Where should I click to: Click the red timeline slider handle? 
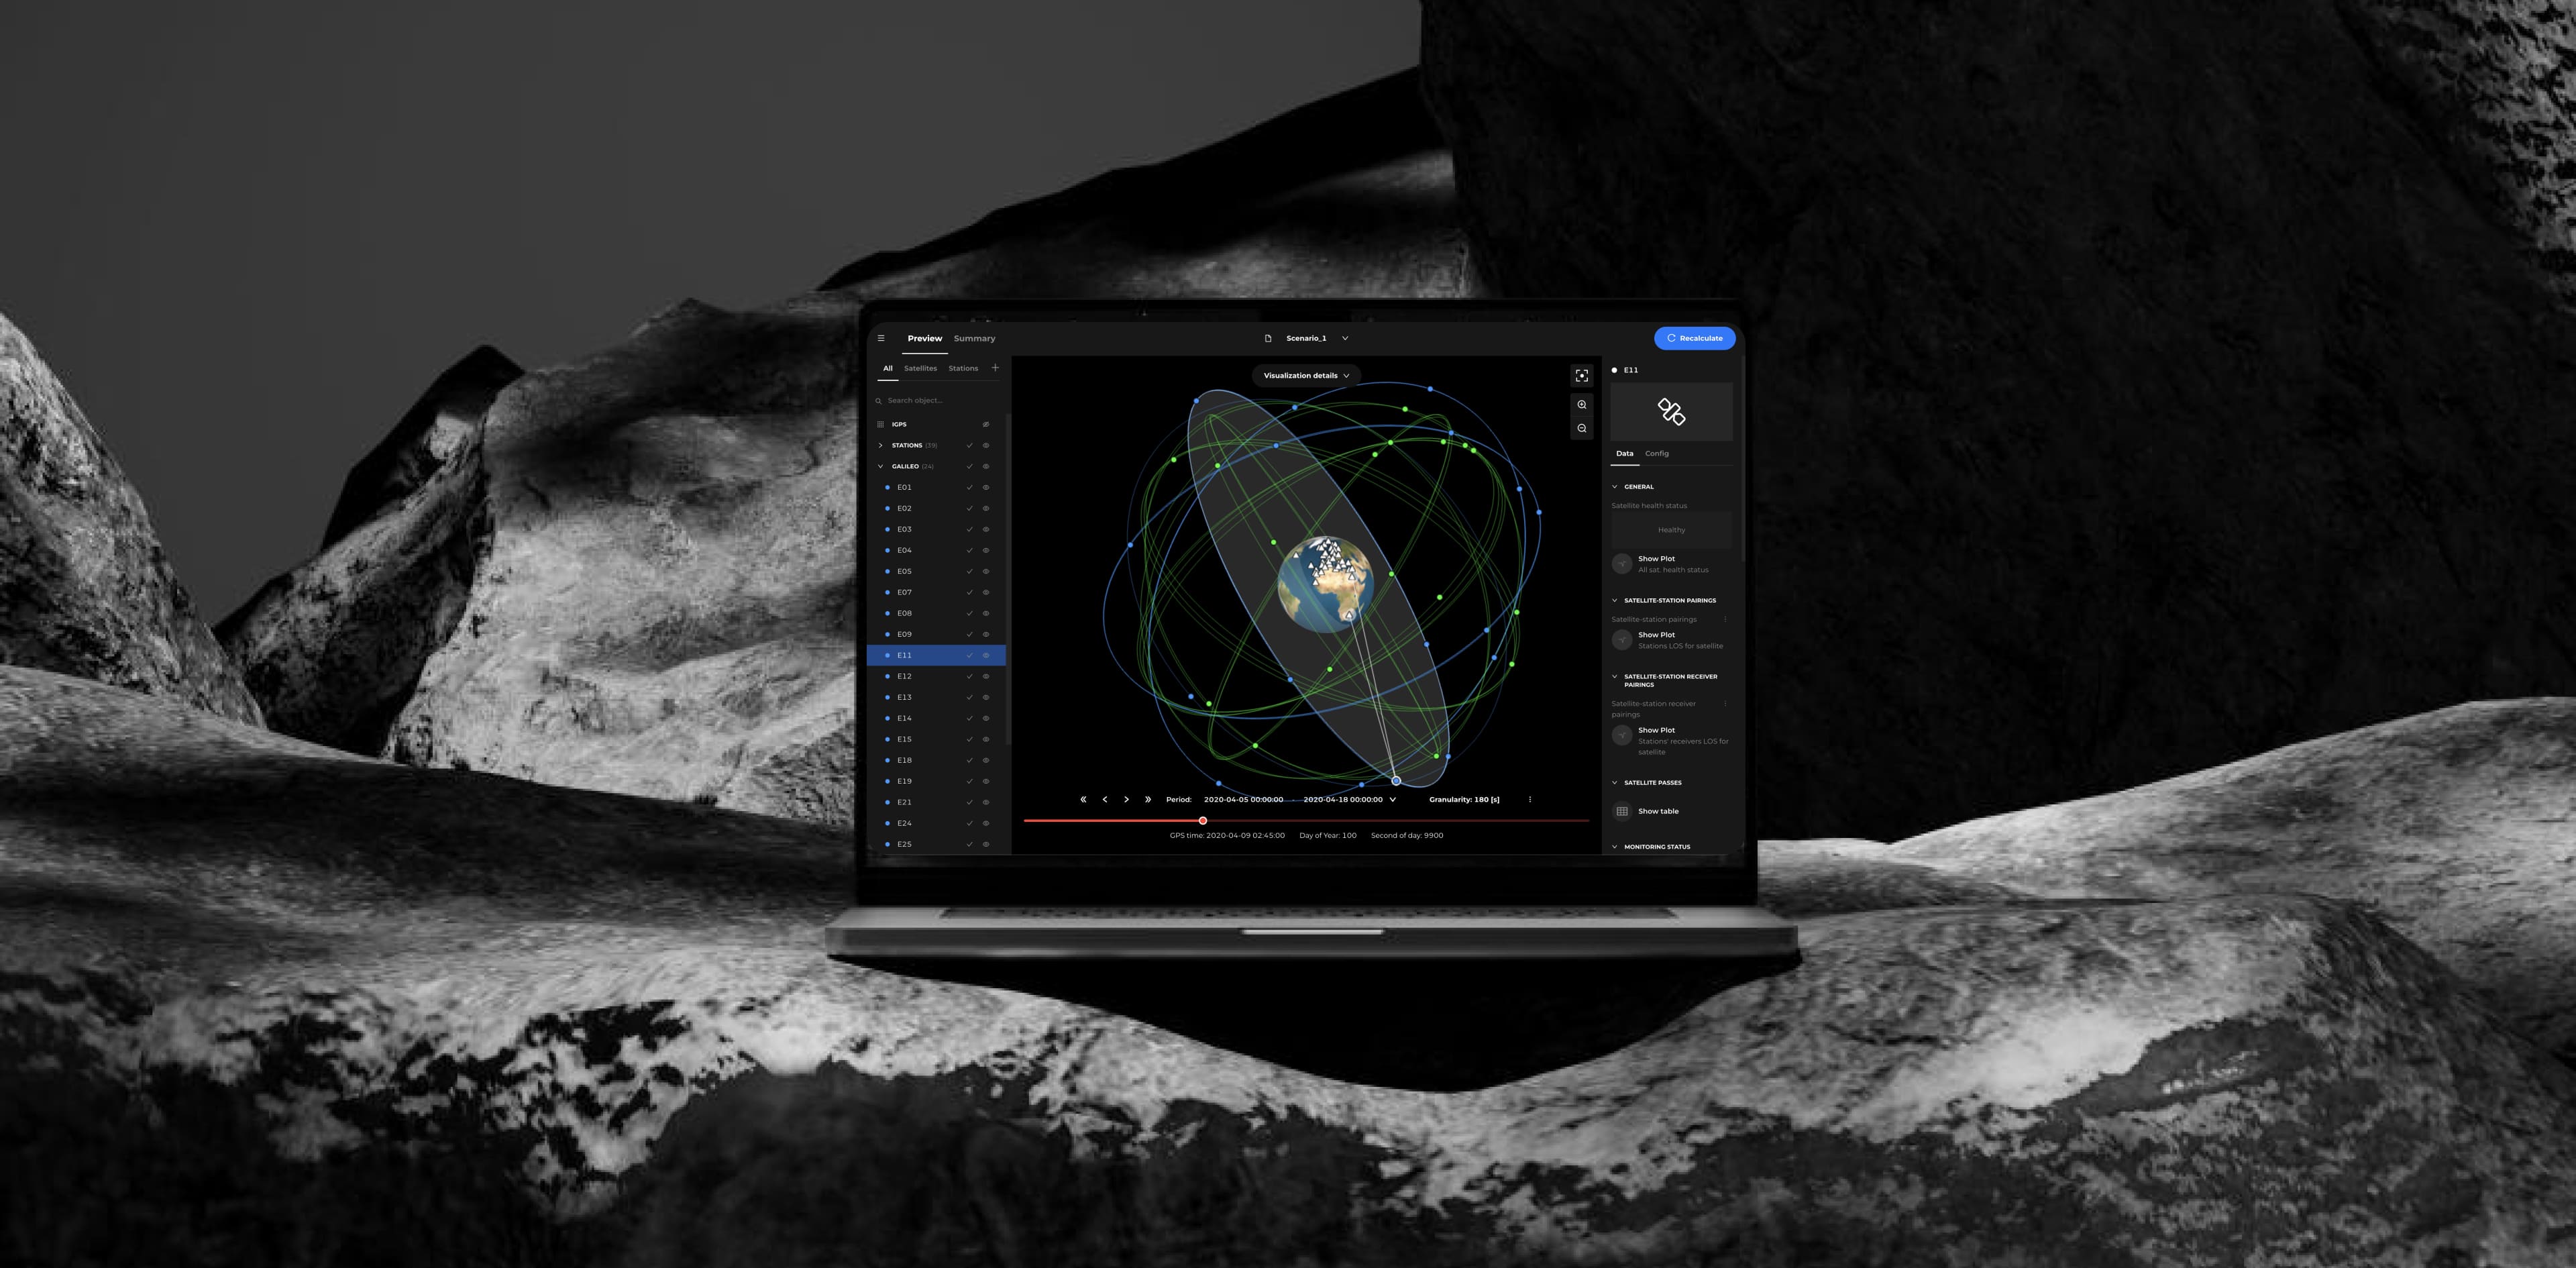(x=1203, y=820)
